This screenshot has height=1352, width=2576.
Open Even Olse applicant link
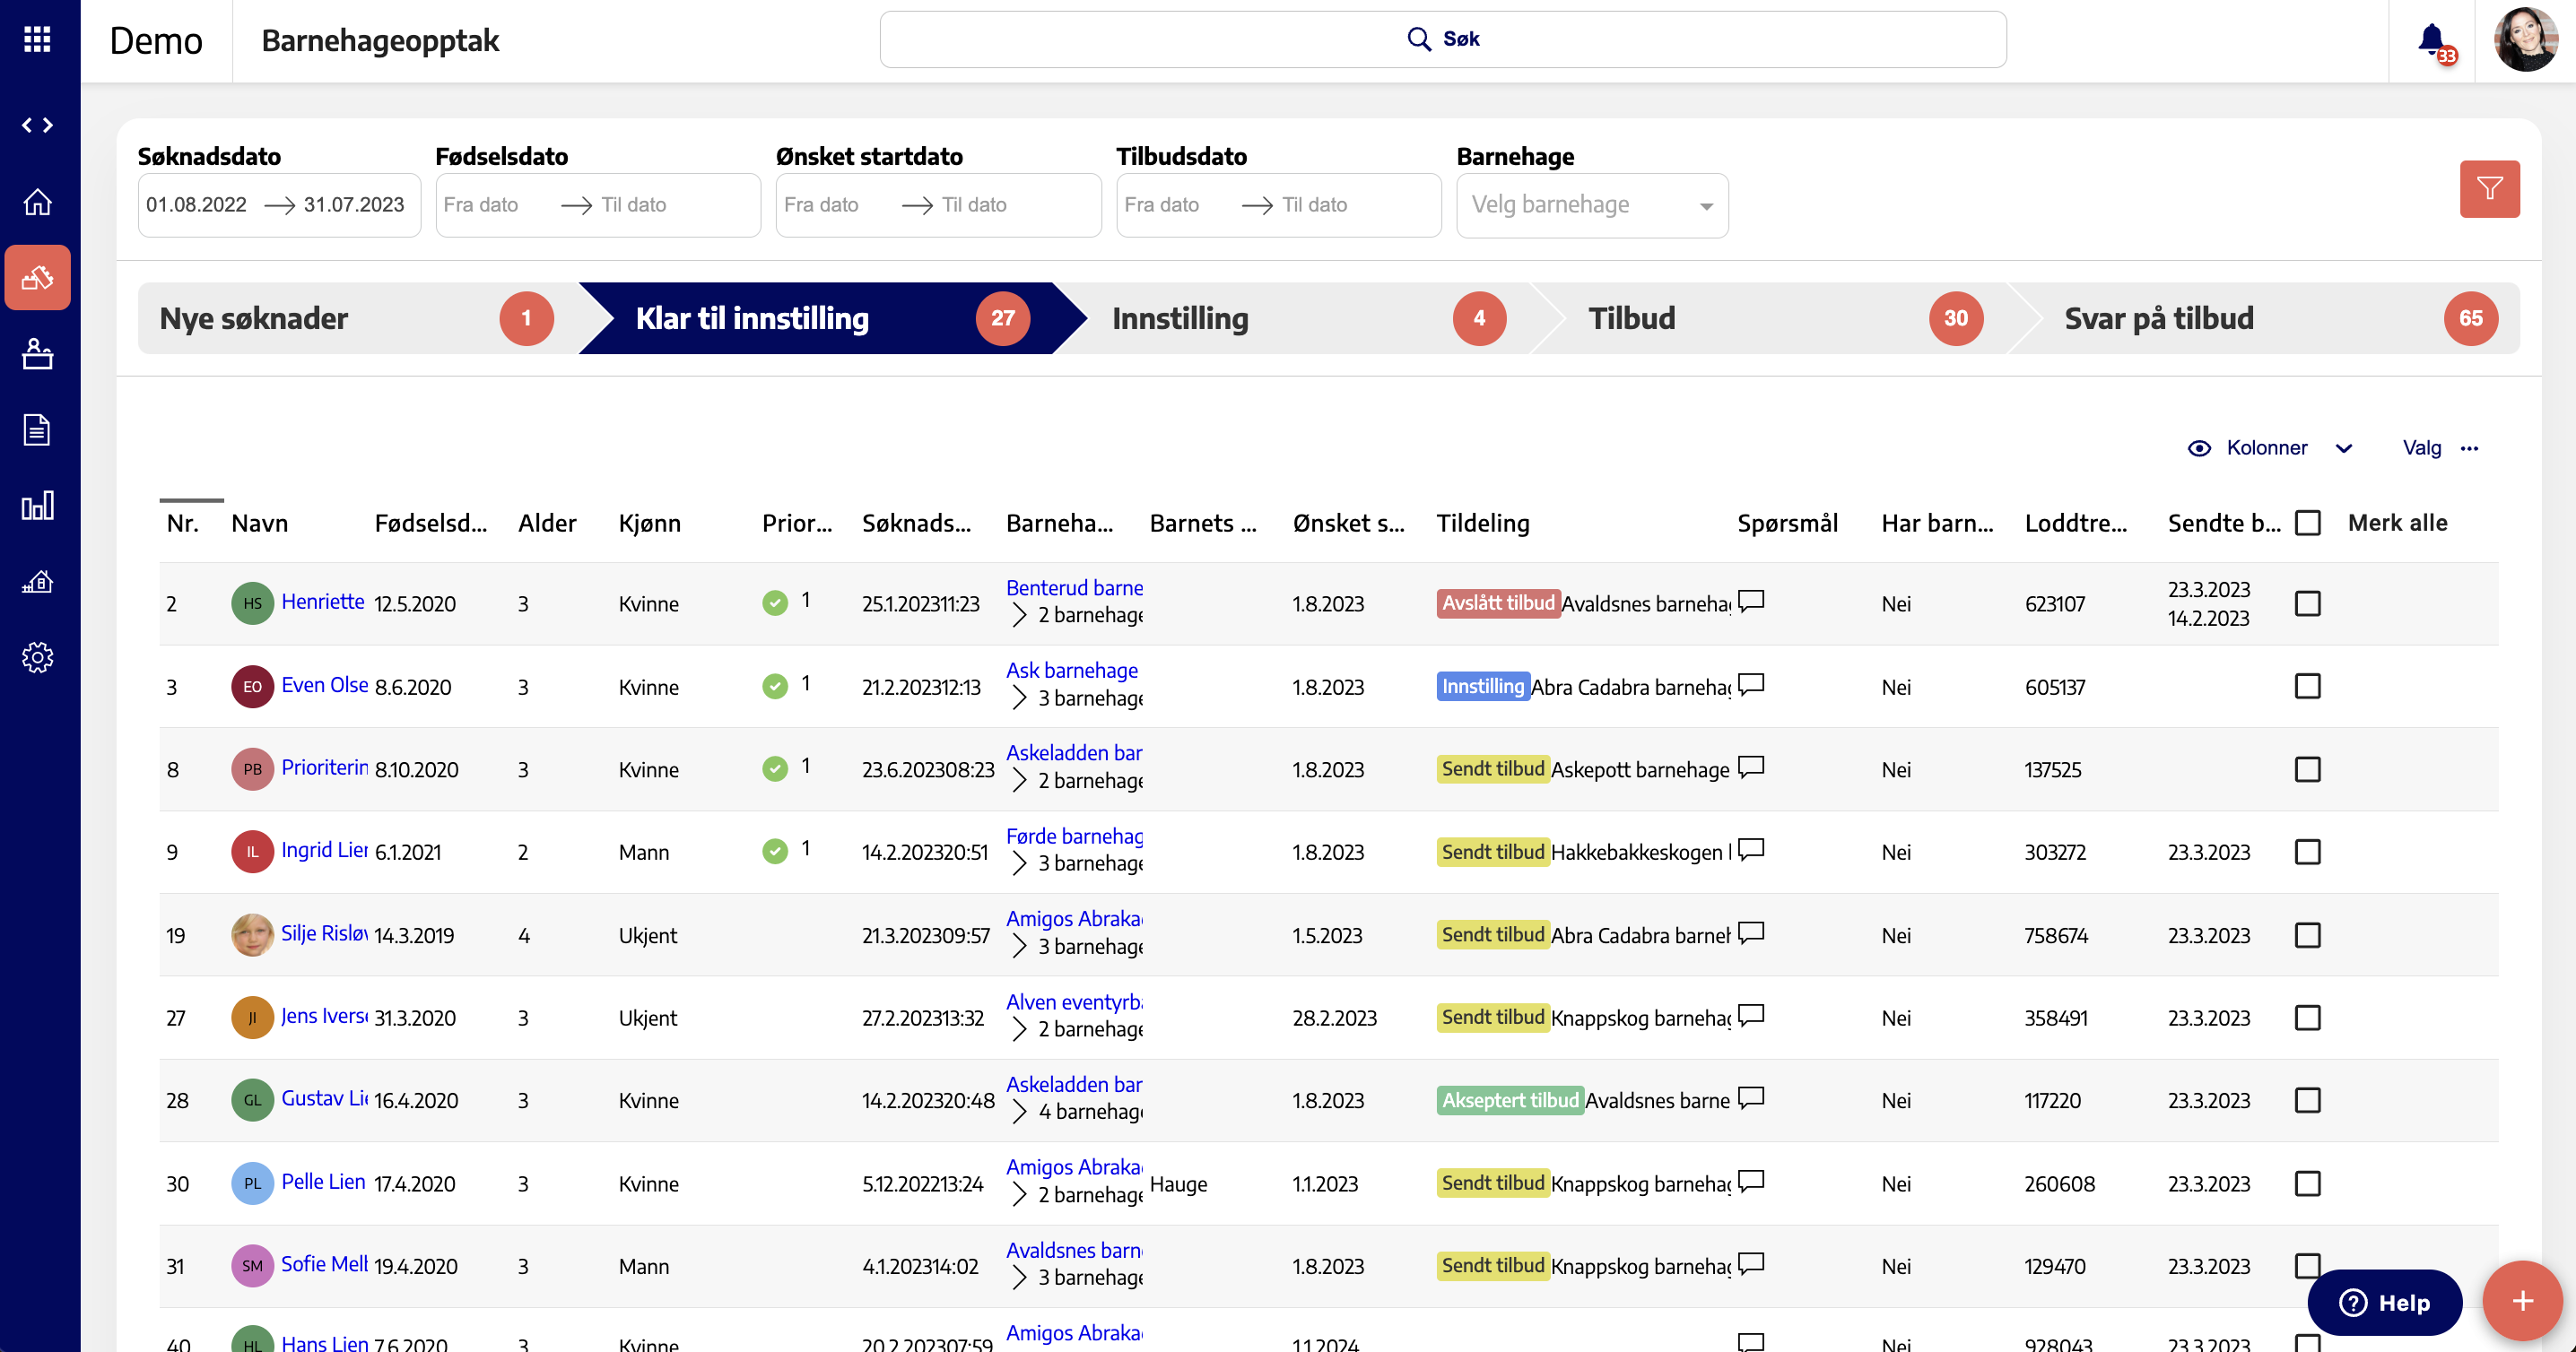coord(325,684)
